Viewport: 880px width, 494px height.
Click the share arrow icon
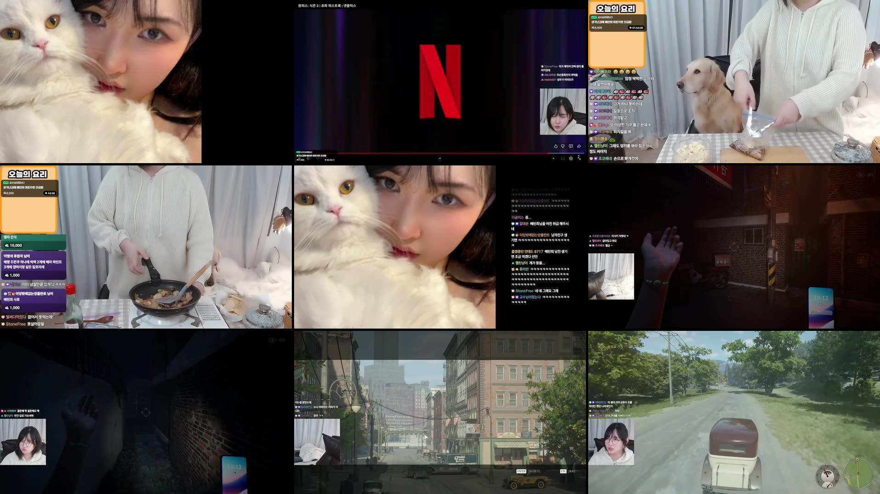pyautogui.click(x=579, y=146)
